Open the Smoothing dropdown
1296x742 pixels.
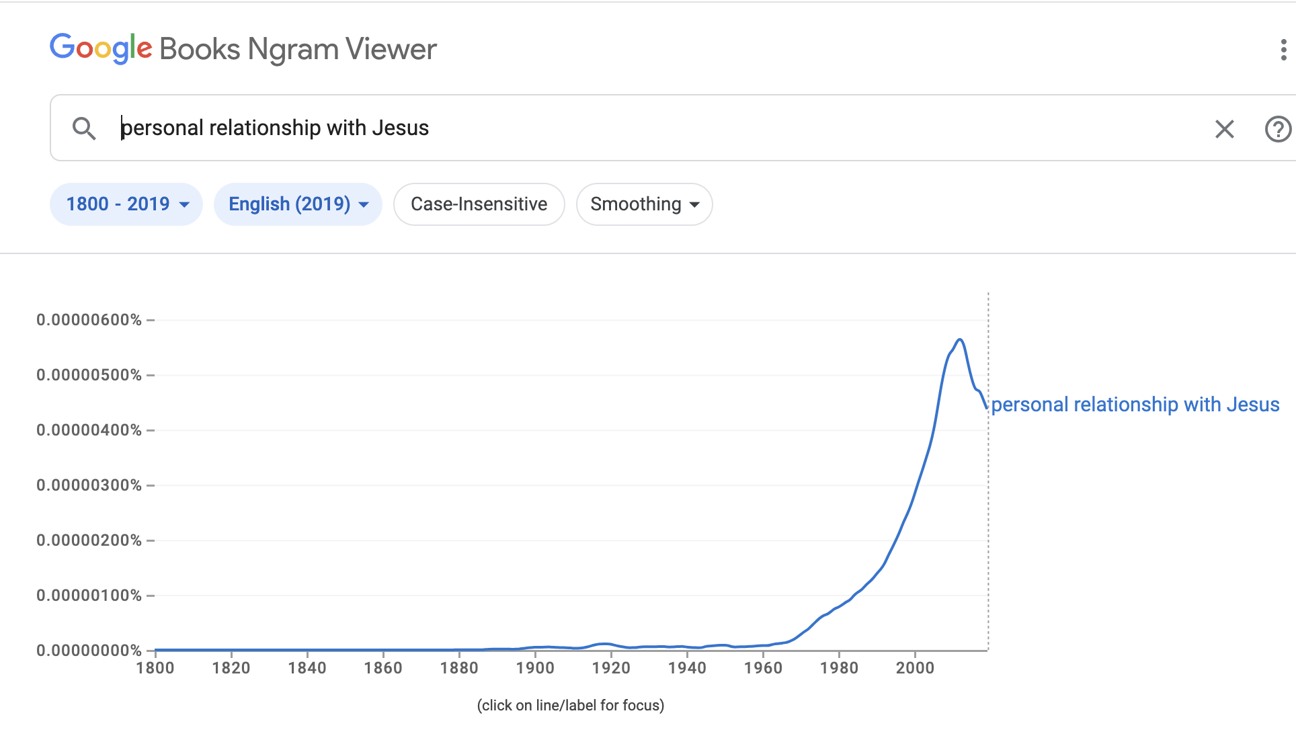click(x=644, y=204)
